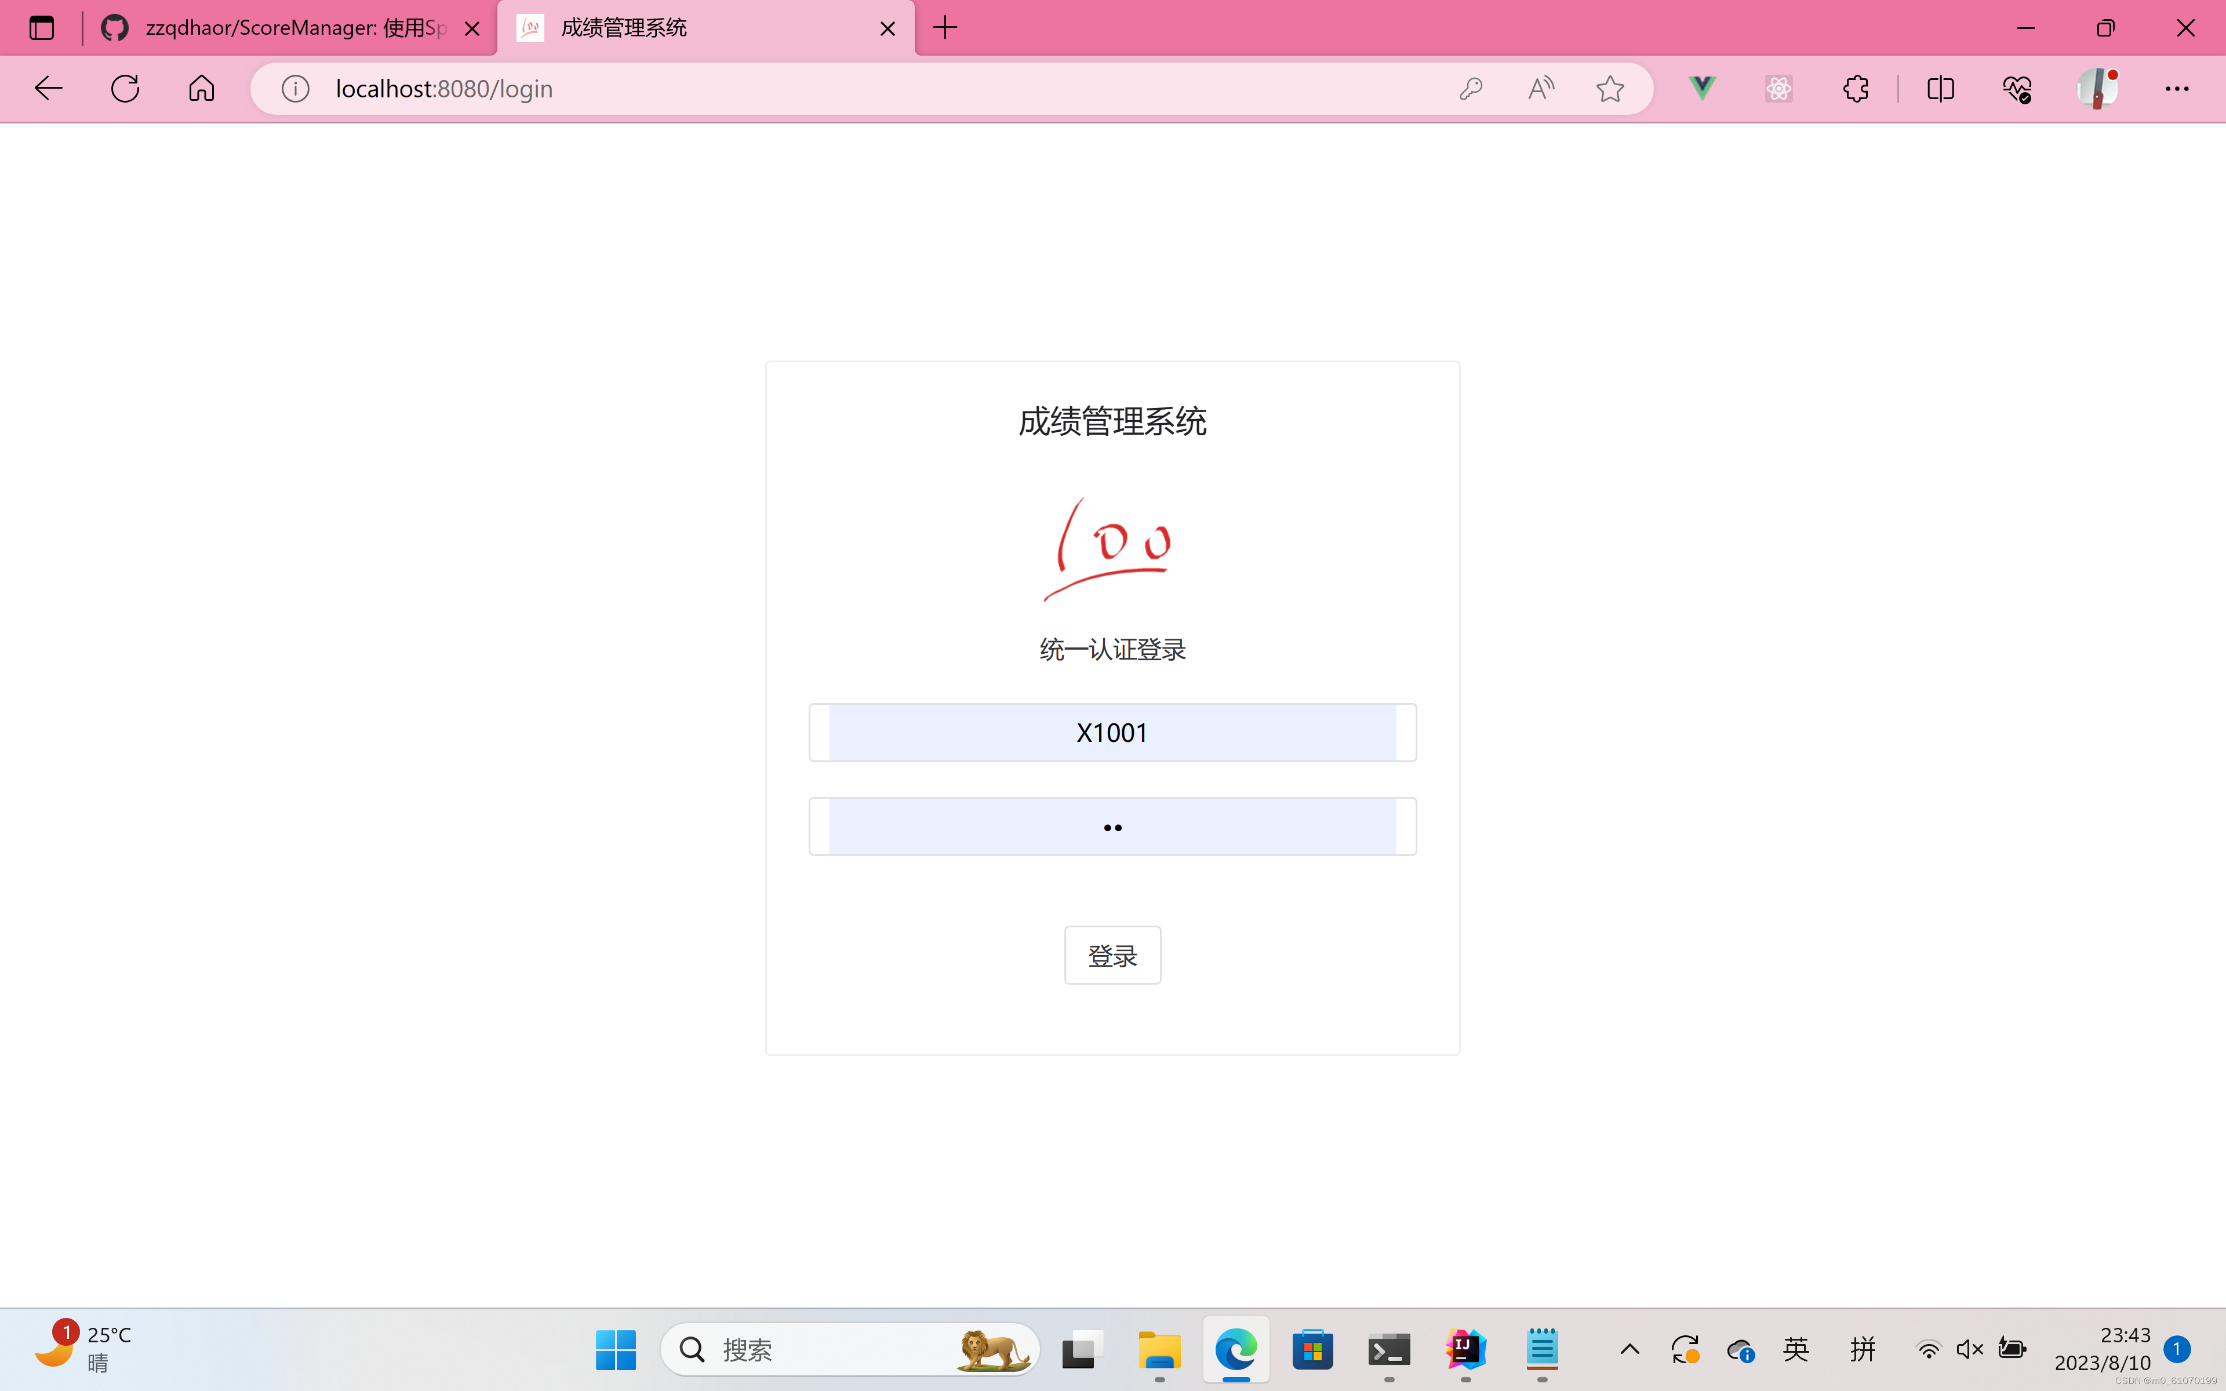The height and width of the screenshot is (1391, 2226).
Task: Toggle input language 英 indicator
Action: pyautogui.click(x=1795, y=1349)
